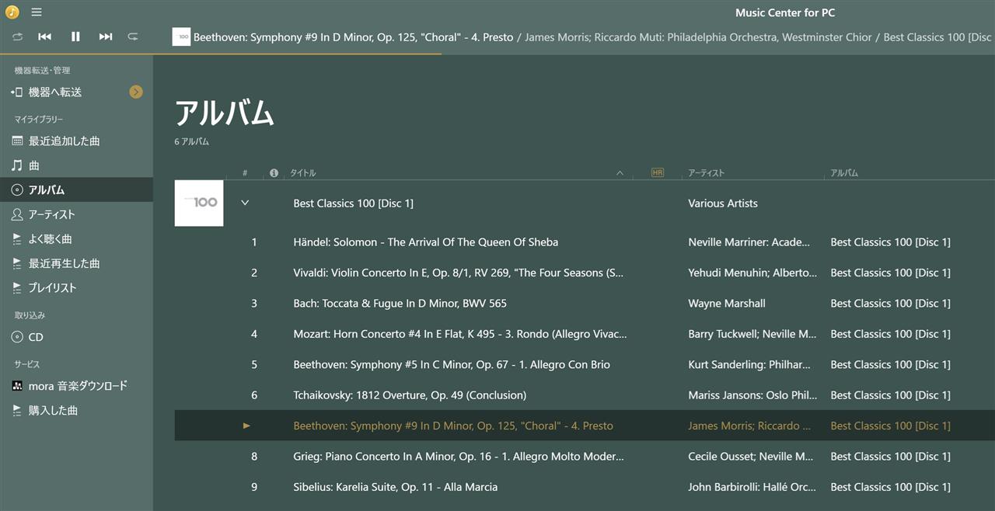Click the icon beside 購入した曲
Image resolution: width=995 pixels, height=511 pixels.
point(17,410)
